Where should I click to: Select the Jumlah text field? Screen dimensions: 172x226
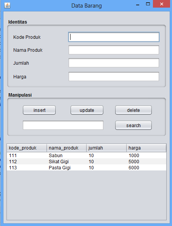(114, 63)
